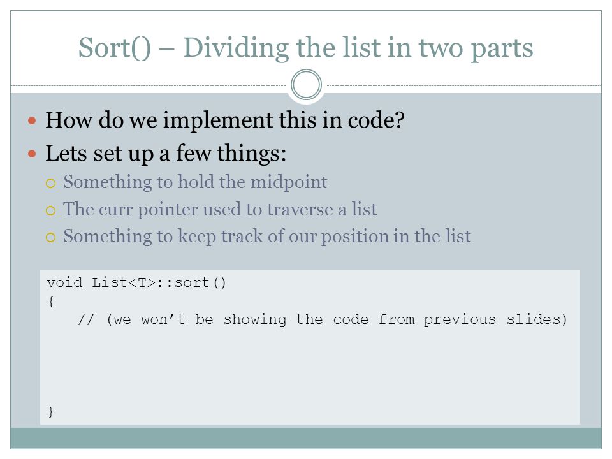The width and height of the screenshot is (612, 459).
Task: Click the dashed divider line left of circle
Action: [149, 85]
